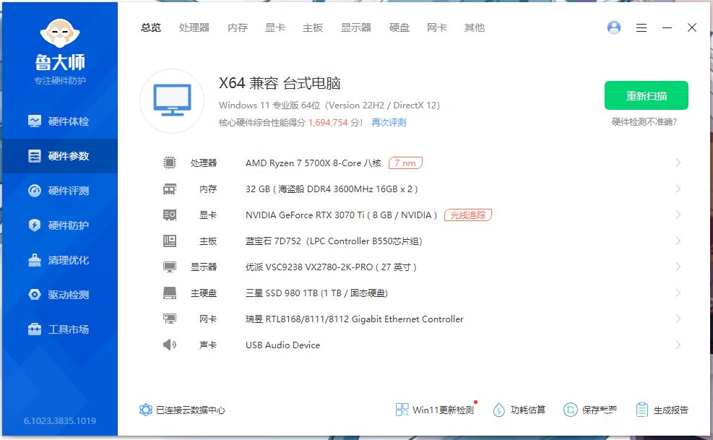Image resolution: width=713 pixels, height=440 pixels.
Task: Select 硬件参数 in the sidebar
Action: coord(59,156)
